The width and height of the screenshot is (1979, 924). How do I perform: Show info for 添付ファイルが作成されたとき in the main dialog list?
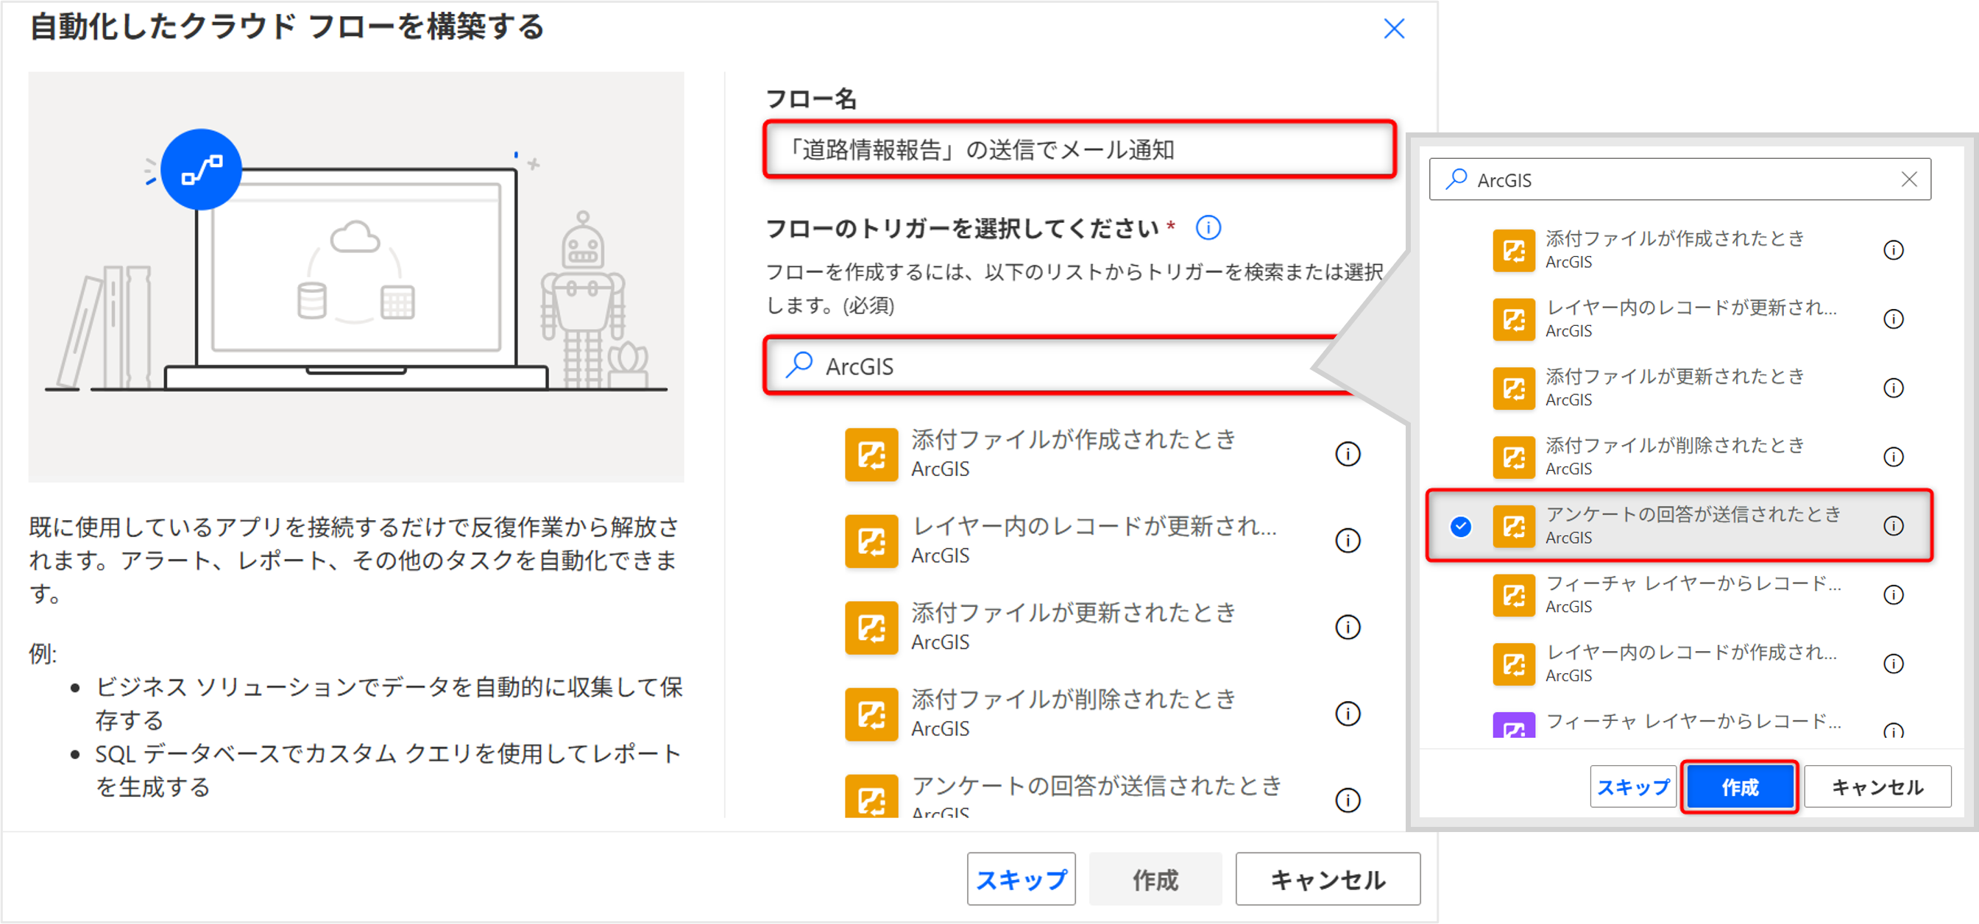(1348, 454)
